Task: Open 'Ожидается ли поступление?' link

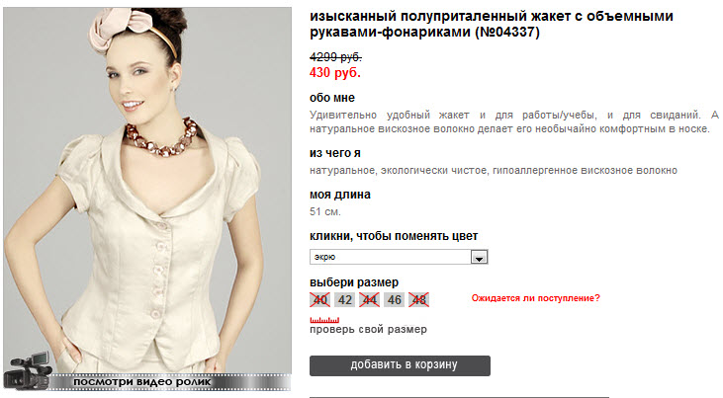Action: click(x=536, y=298)
